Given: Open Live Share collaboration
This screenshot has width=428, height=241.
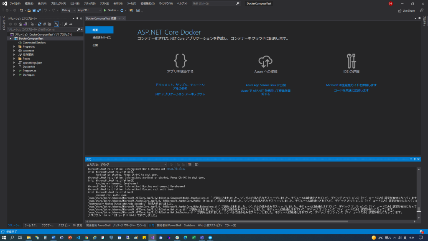Looking at the screenshot, I should pos(406,10).
